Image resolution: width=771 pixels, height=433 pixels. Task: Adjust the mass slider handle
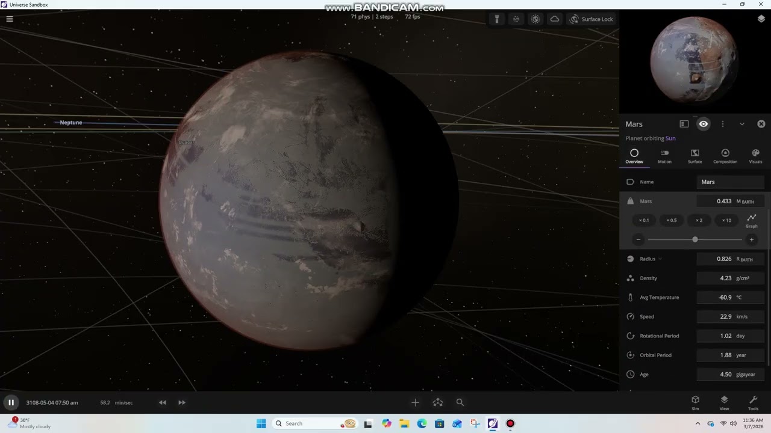pyautogui.click(x=695, y=239)
